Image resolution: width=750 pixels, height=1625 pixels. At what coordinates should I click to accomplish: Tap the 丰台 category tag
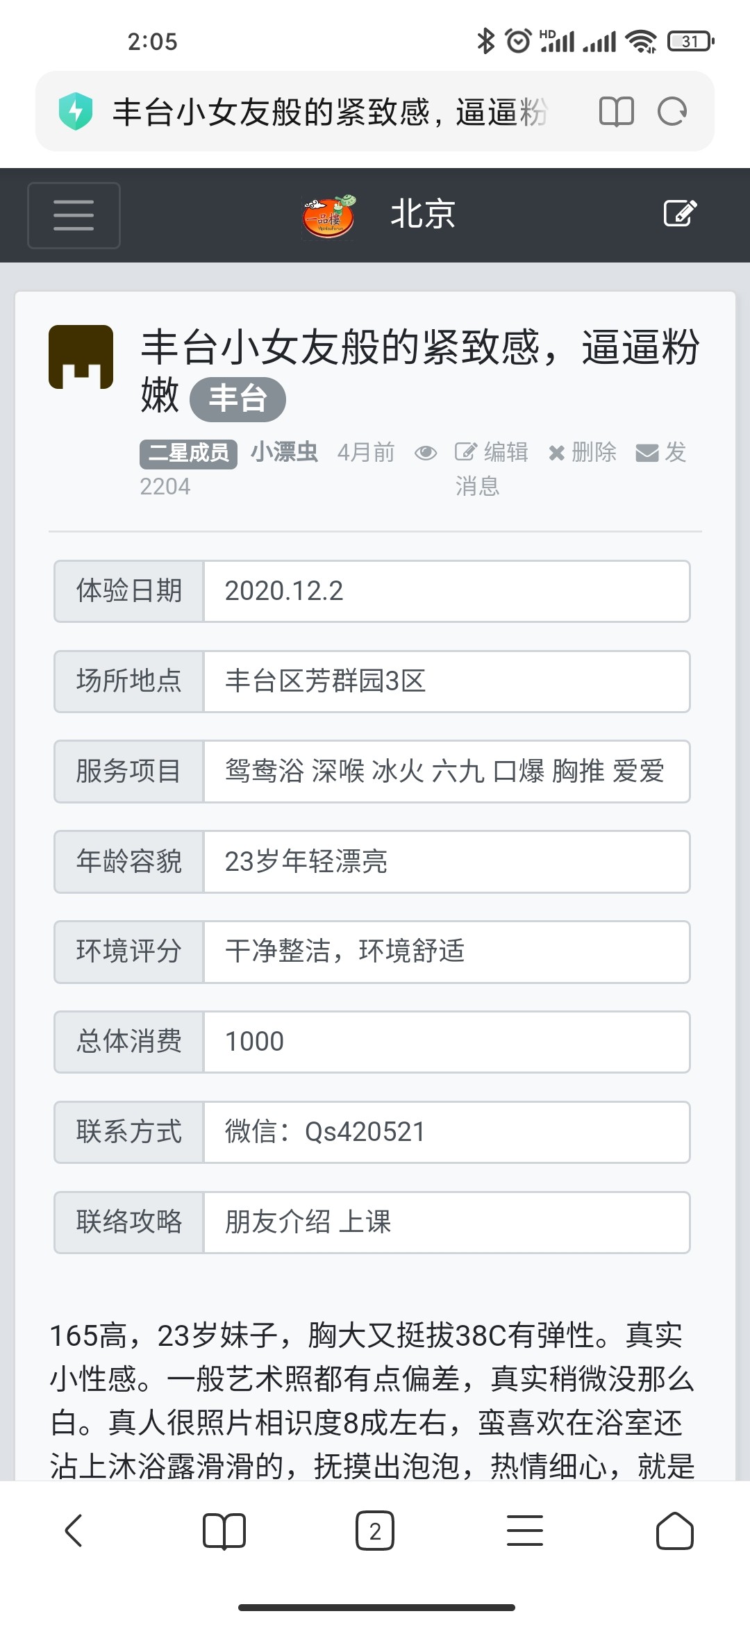(x=238, y=399)
